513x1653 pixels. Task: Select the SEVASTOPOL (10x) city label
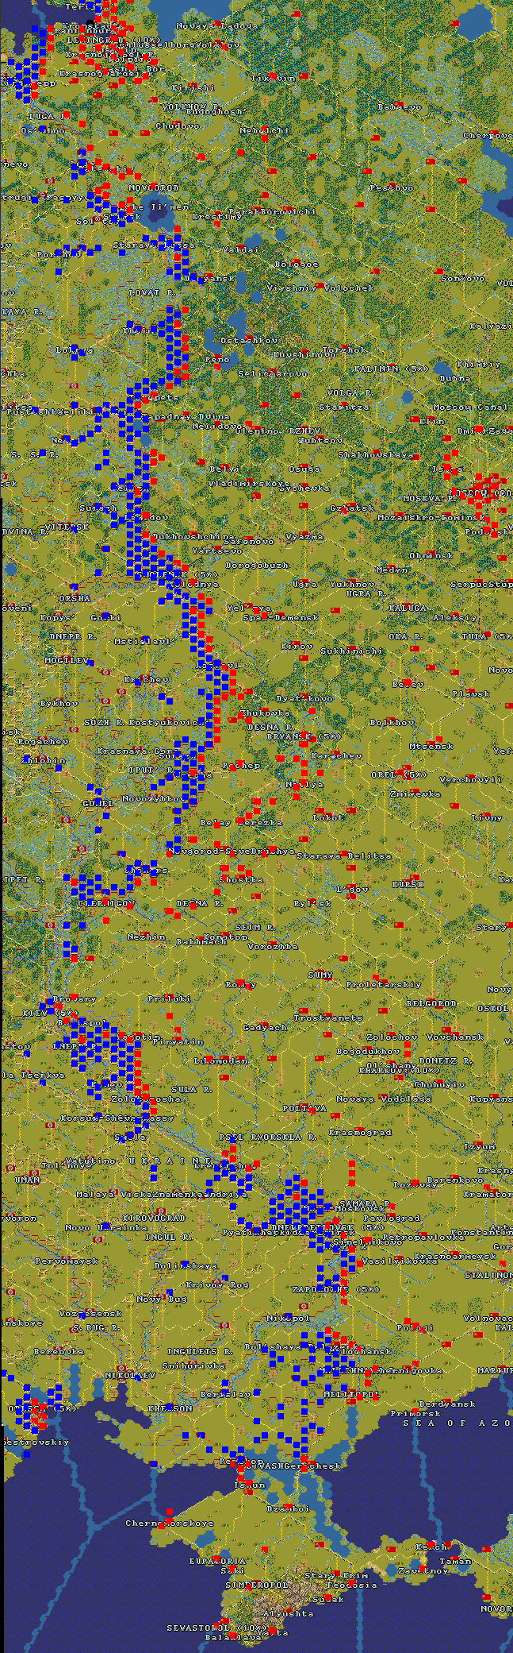coord(216,1628)
